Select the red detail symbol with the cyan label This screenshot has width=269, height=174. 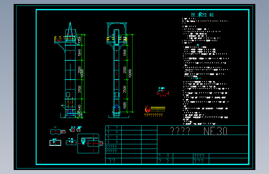coord(163,92)
